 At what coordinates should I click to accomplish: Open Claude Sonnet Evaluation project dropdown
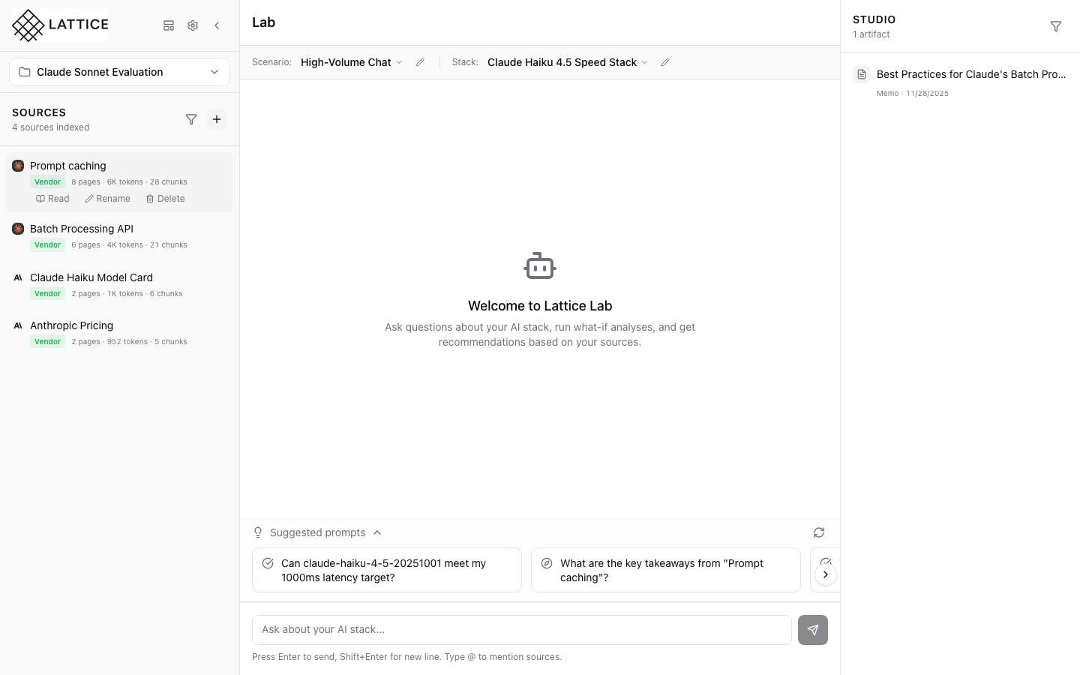[120, 72]
